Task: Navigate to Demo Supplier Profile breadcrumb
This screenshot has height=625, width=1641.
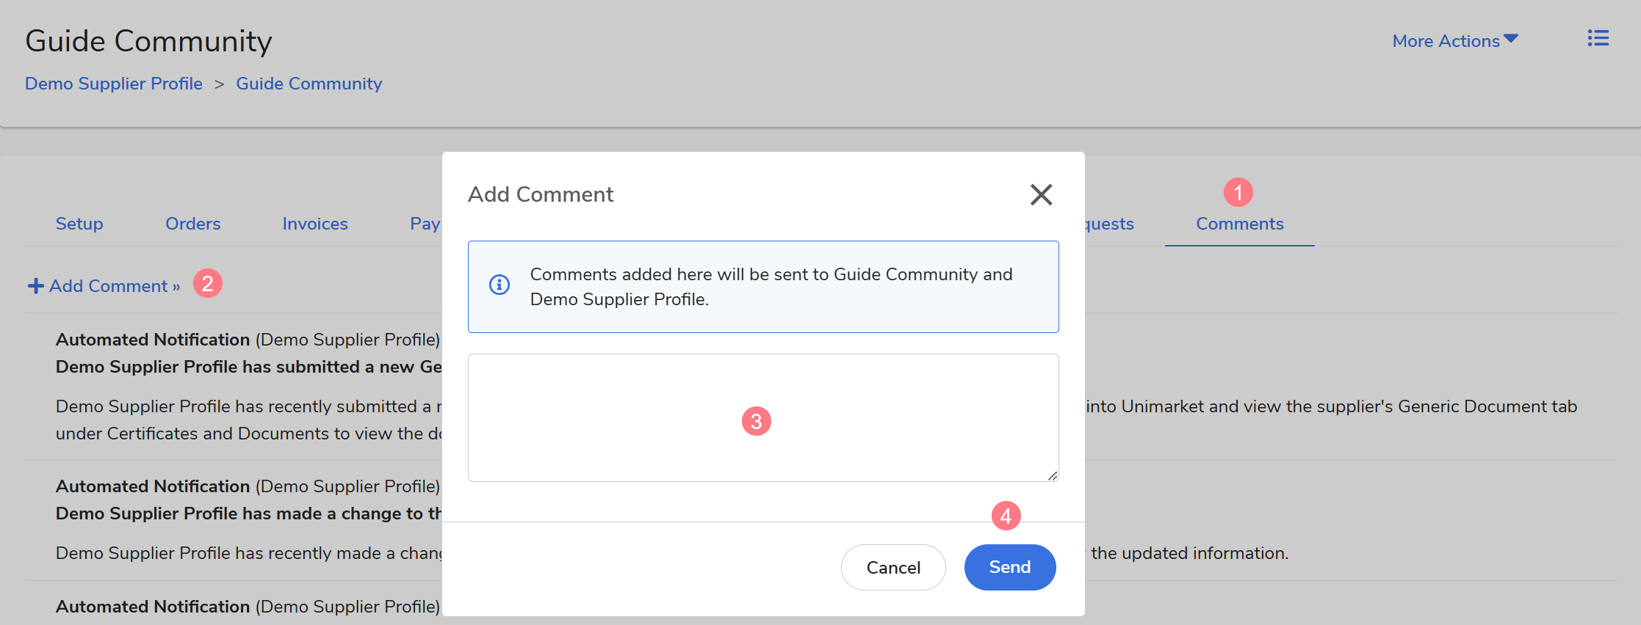Action: (x=114, y=84)
